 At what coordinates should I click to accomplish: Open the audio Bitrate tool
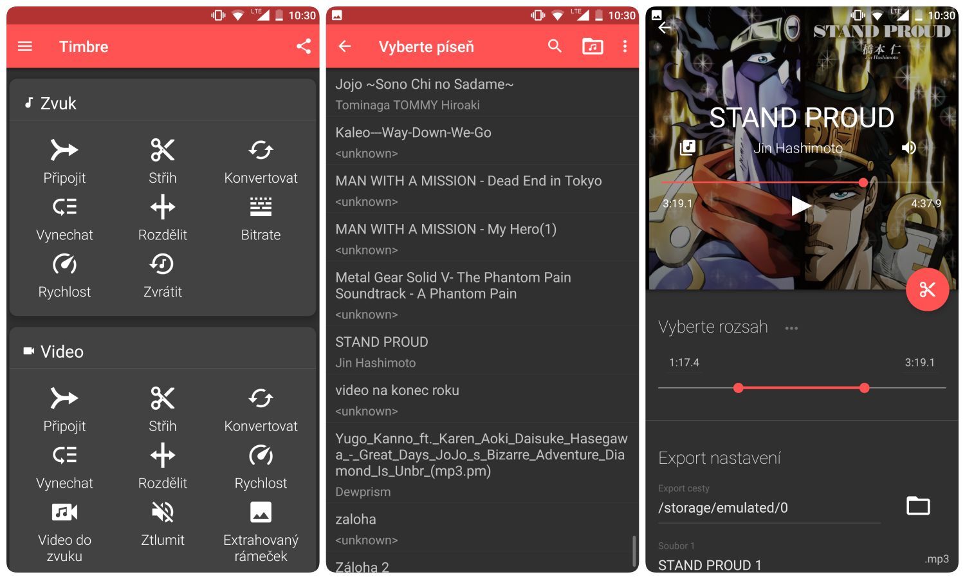point(261,217)
